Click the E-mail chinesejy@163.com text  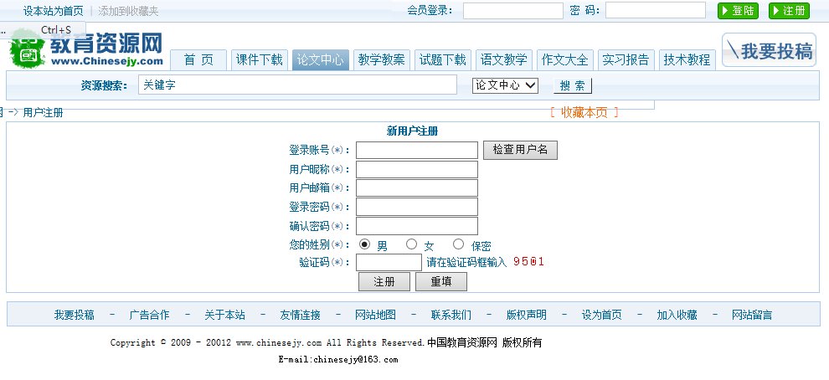click(x=337, y=359)
